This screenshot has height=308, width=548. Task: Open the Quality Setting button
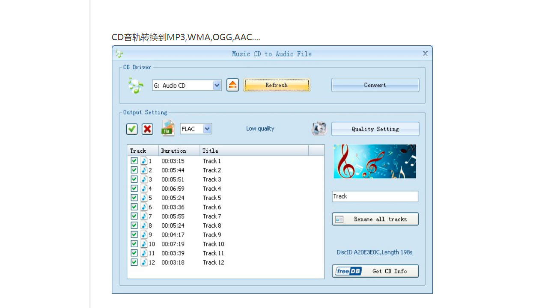pos(375,129)
